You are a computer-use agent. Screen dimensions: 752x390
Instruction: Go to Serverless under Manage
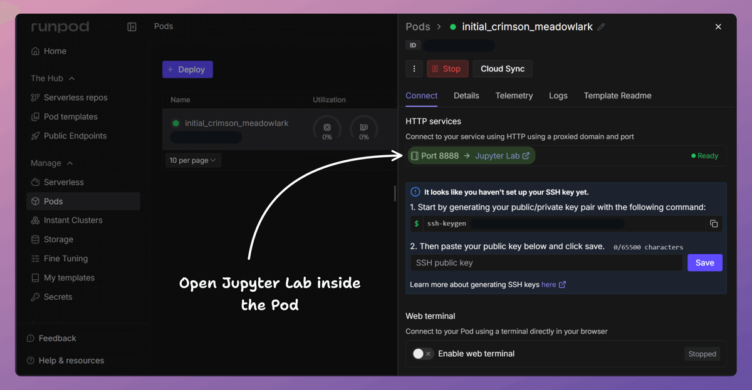pyautogui.click(x=58, y=182)
